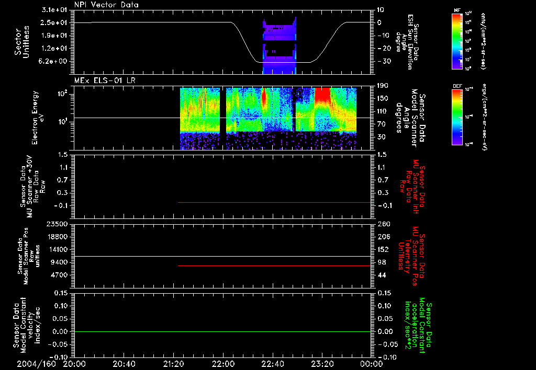Click the red line in MU Scanner +30V panel
Screen dimensions: 536x370
pyautogui.click(x=274, y=202)
